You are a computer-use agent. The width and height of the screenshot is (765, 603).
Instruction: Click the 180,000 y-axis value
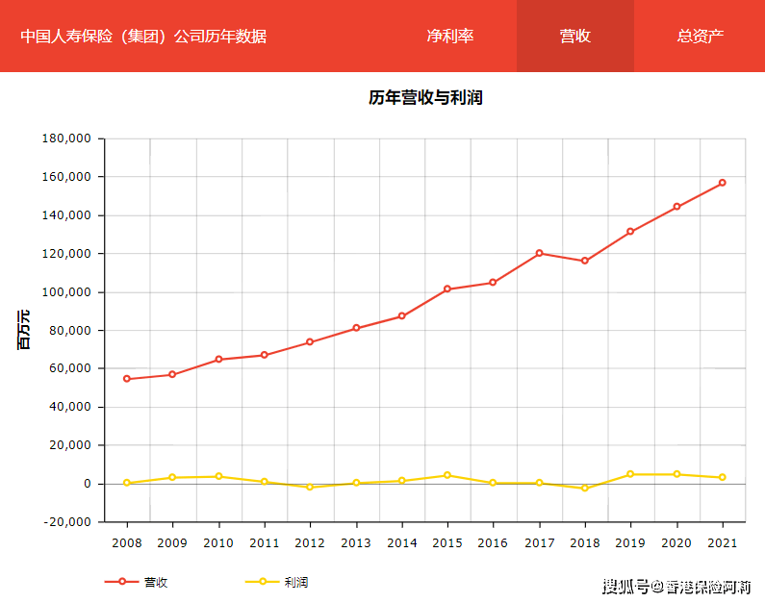(x=66, y=138)
